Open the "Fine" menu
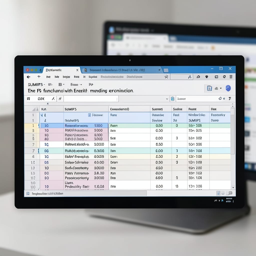Screen dimensions: 256x256 tap(76, 77)
